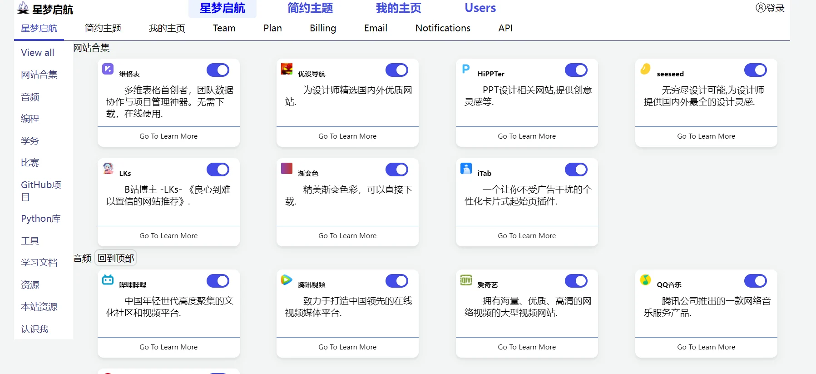Jump to 学习文档 in the sidebar

click(39, 263)
